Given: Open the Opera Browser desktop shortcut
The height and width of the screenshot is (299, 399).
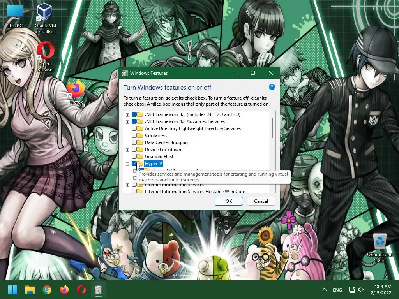Looking at the screenshot, I should pyautogui.click(x=46, y=56).
